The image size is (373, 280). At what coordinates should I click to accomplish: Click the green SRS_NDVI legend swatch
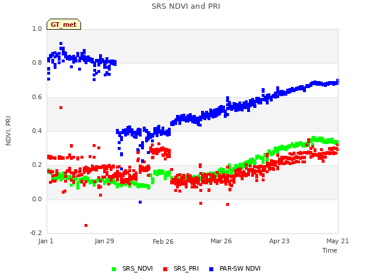click(x=114, y=269)
